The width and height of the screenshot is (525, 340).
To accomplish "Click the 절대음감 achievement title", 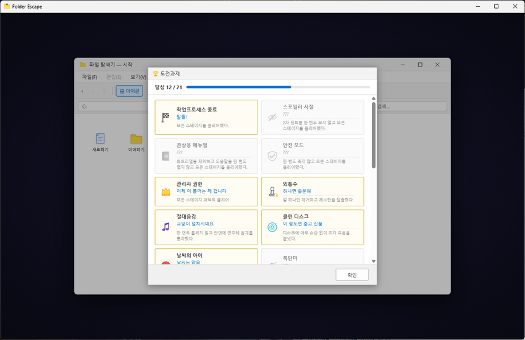I will 187,216.
